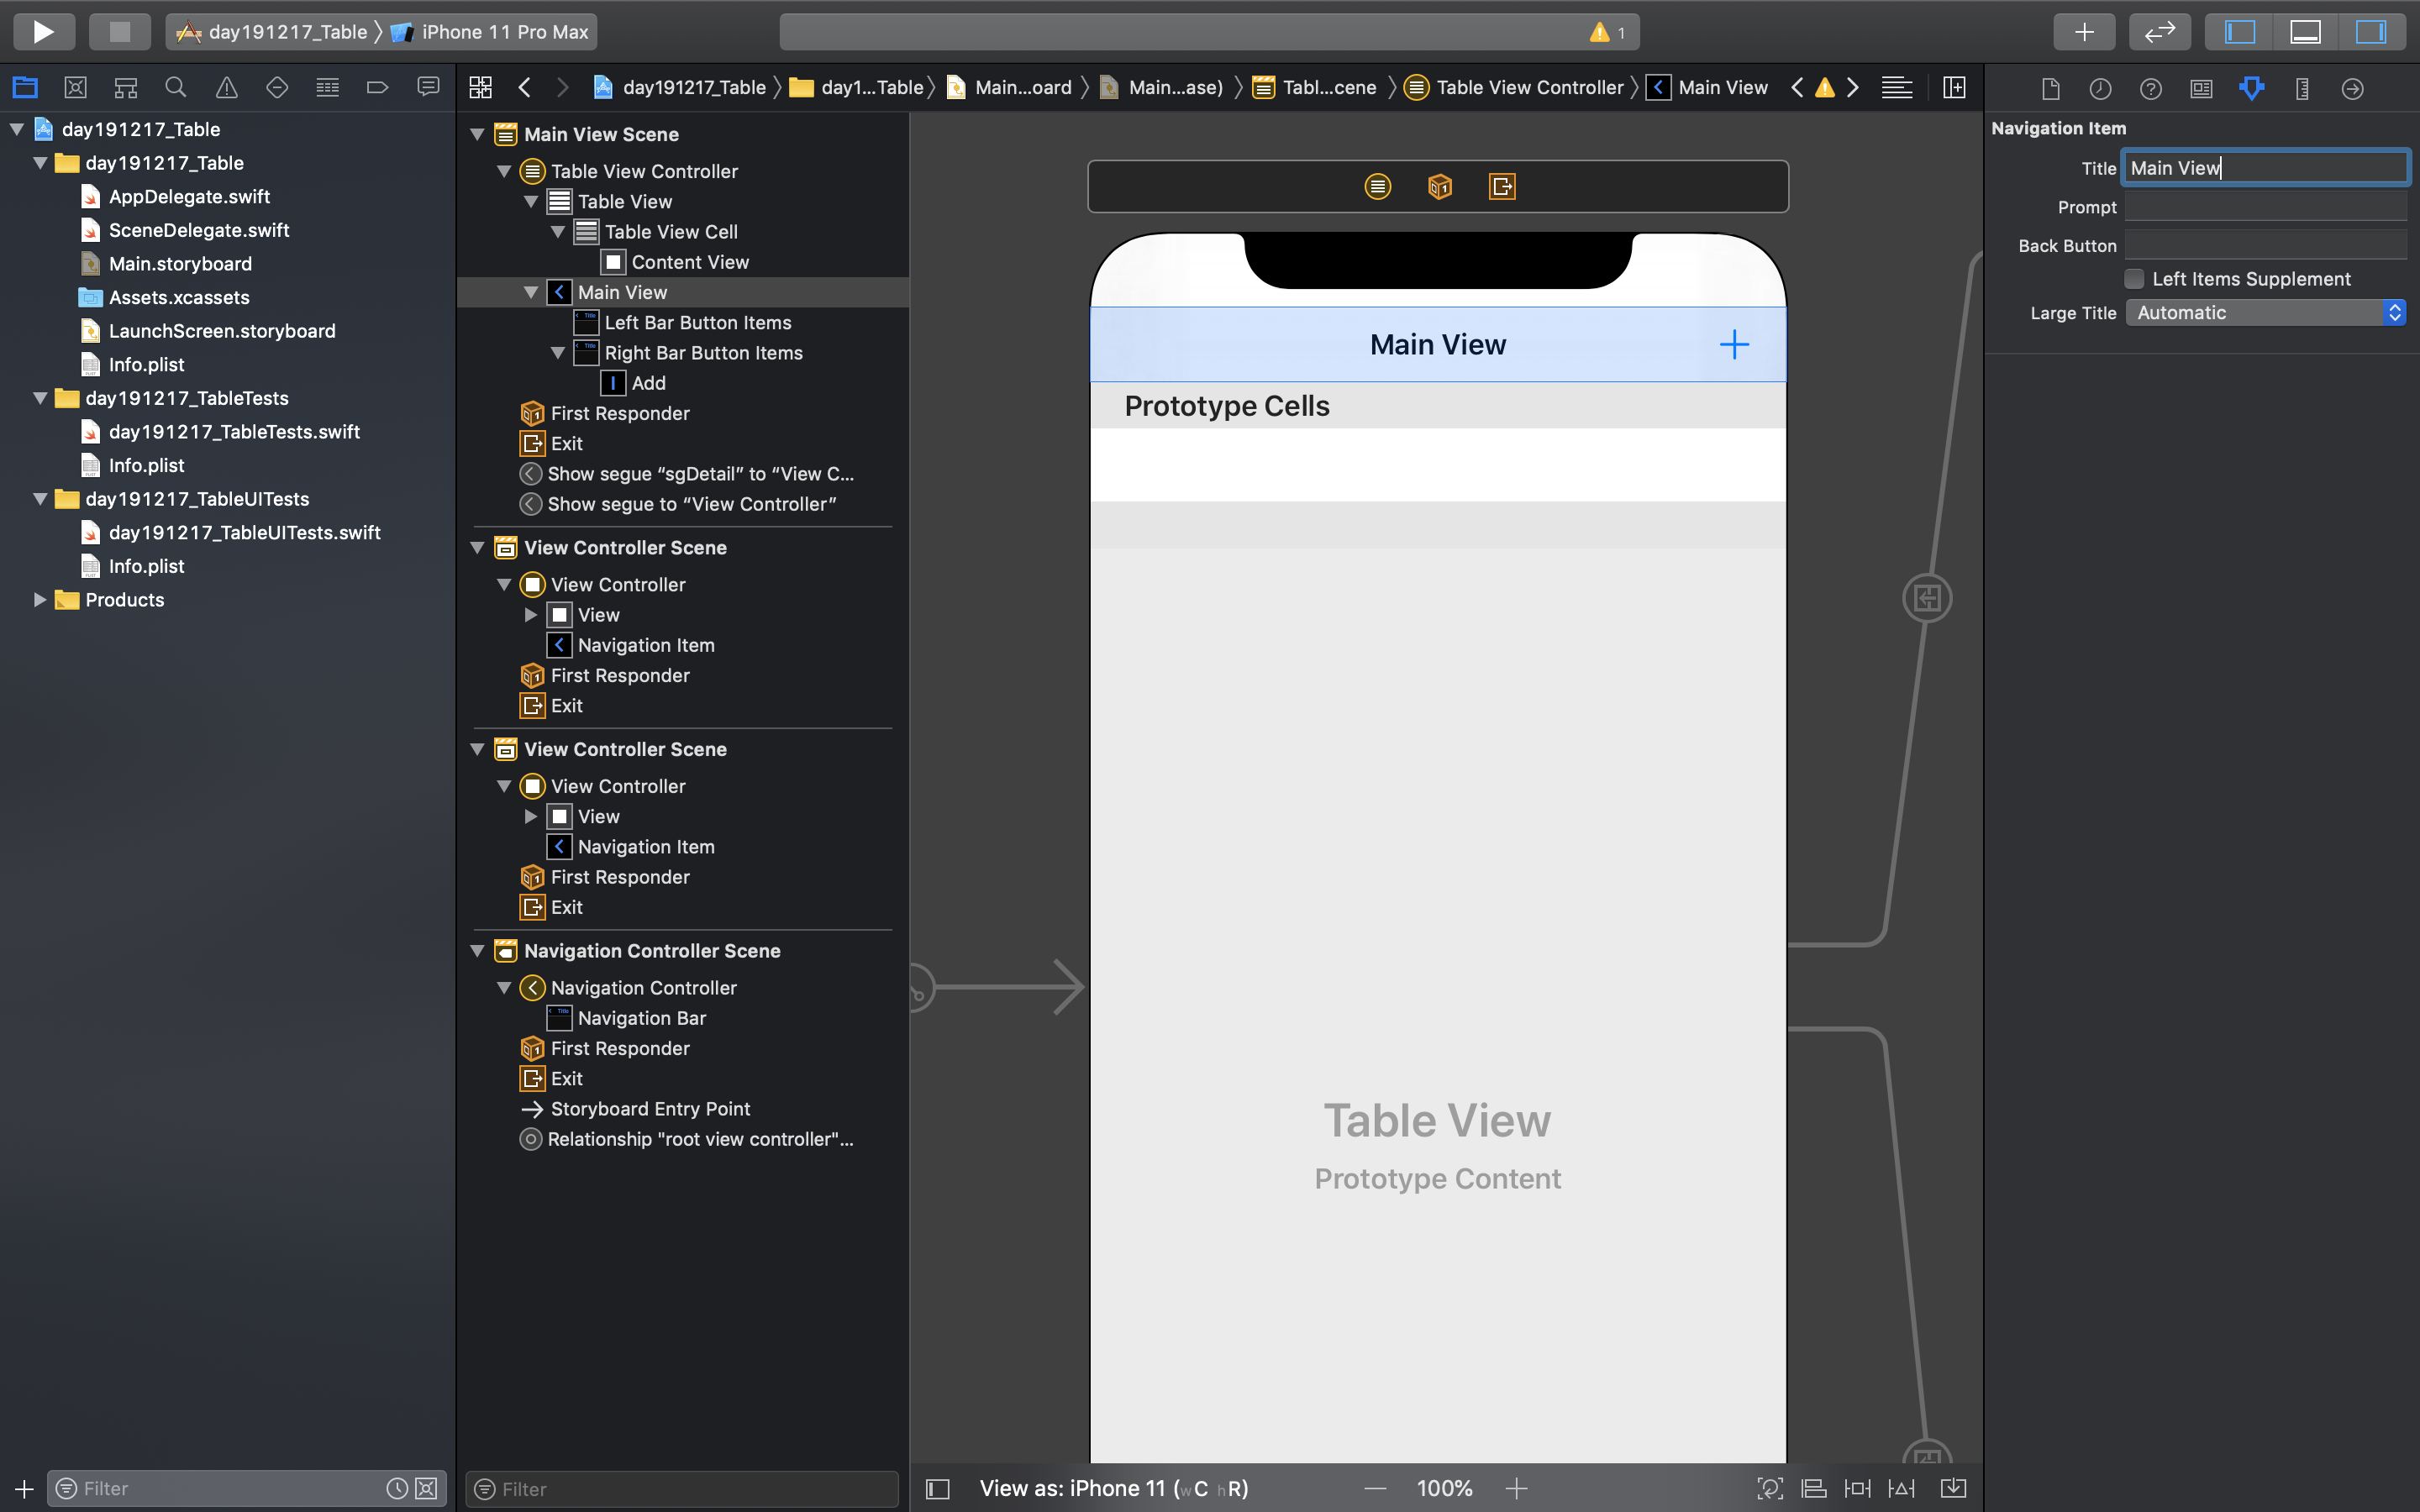Screen dimensions: 2420x1512
Task: Click the Stop button in toolbar
Action: pyautogui.click(x=119, y=32)
